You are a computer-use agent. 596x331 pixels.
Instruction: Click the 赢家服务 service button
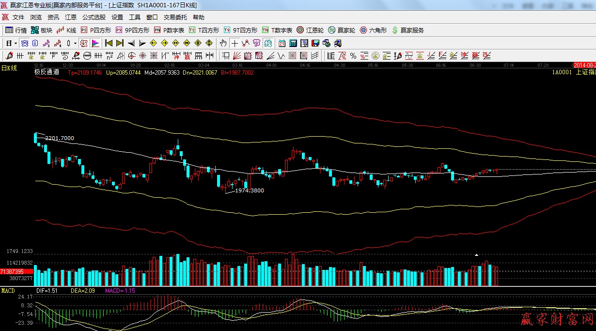[408, 30]
